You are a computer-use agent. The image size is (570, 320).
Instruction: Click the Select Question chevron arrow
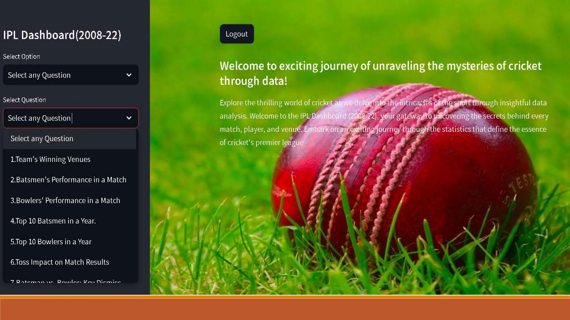129,118
